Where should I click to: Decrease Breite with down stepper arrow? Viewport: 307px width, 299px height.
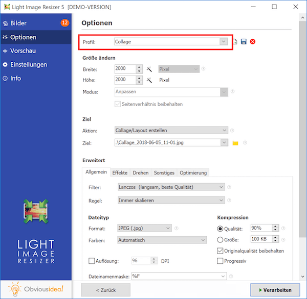[139, 71]
